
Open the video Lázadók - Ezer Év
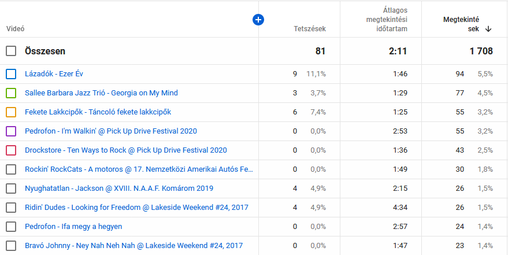tap(54, 74)
